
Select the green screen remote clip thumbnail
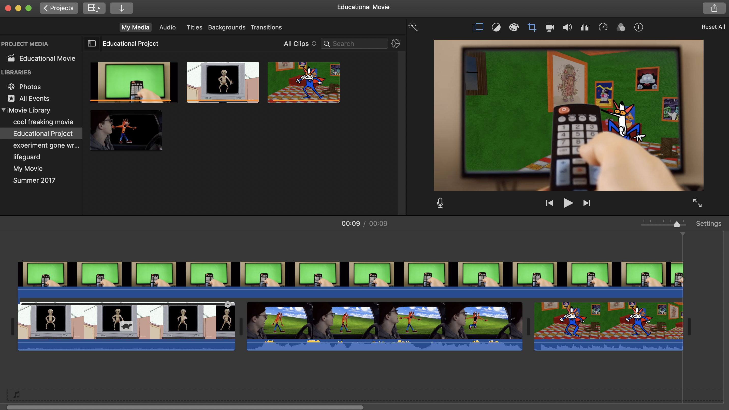pyautogui.click(x=134, y=82)
